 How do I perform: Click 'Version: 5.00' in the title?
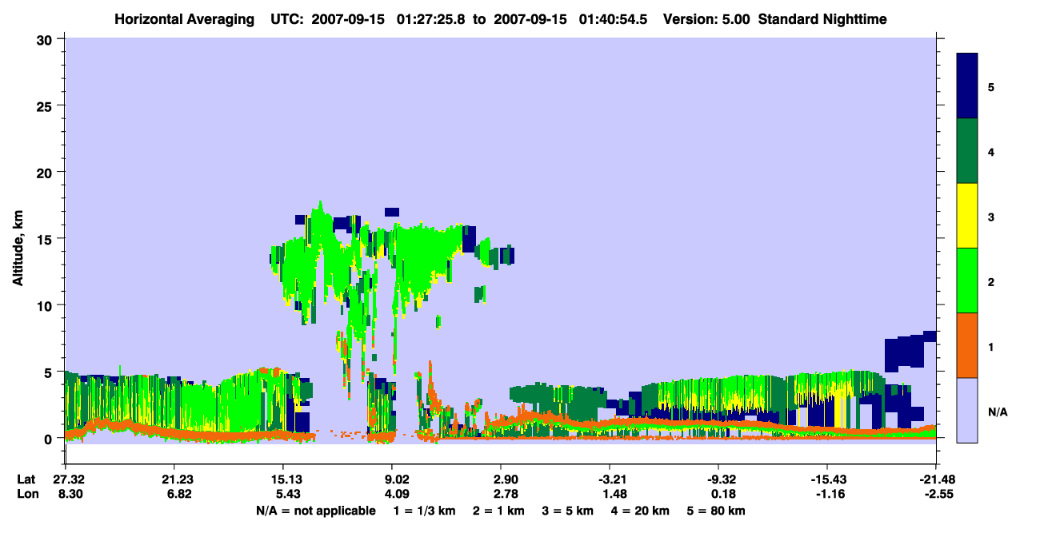point(706,19)
